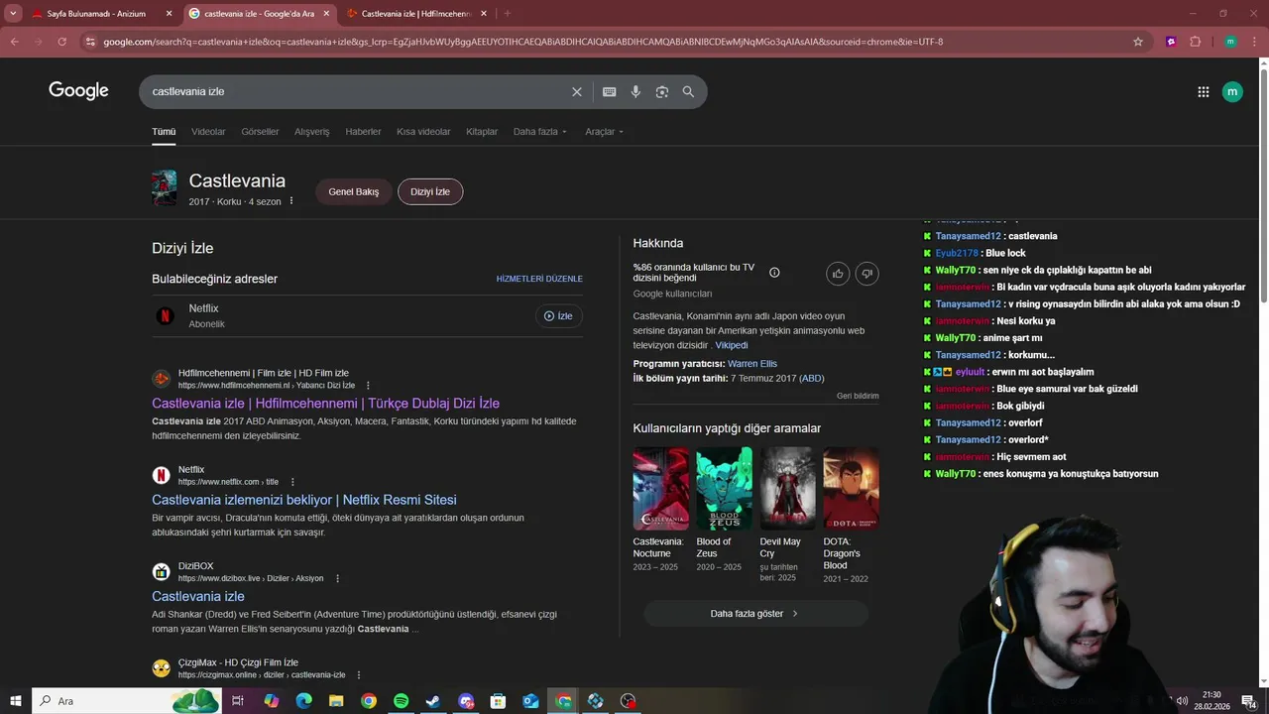Like the show with thumbs up
This screenshot has width=1269, height=714.
pyautogui.click(x=838, y=274)
